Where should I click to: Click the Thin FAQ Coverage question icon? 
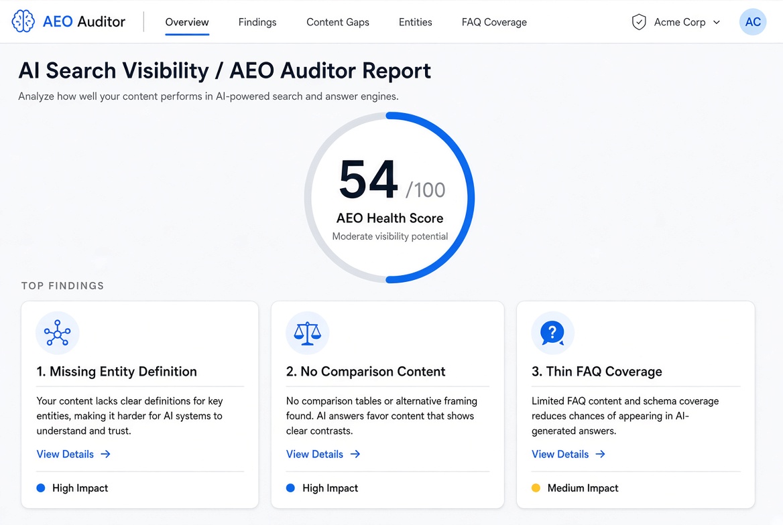[553, 333]
